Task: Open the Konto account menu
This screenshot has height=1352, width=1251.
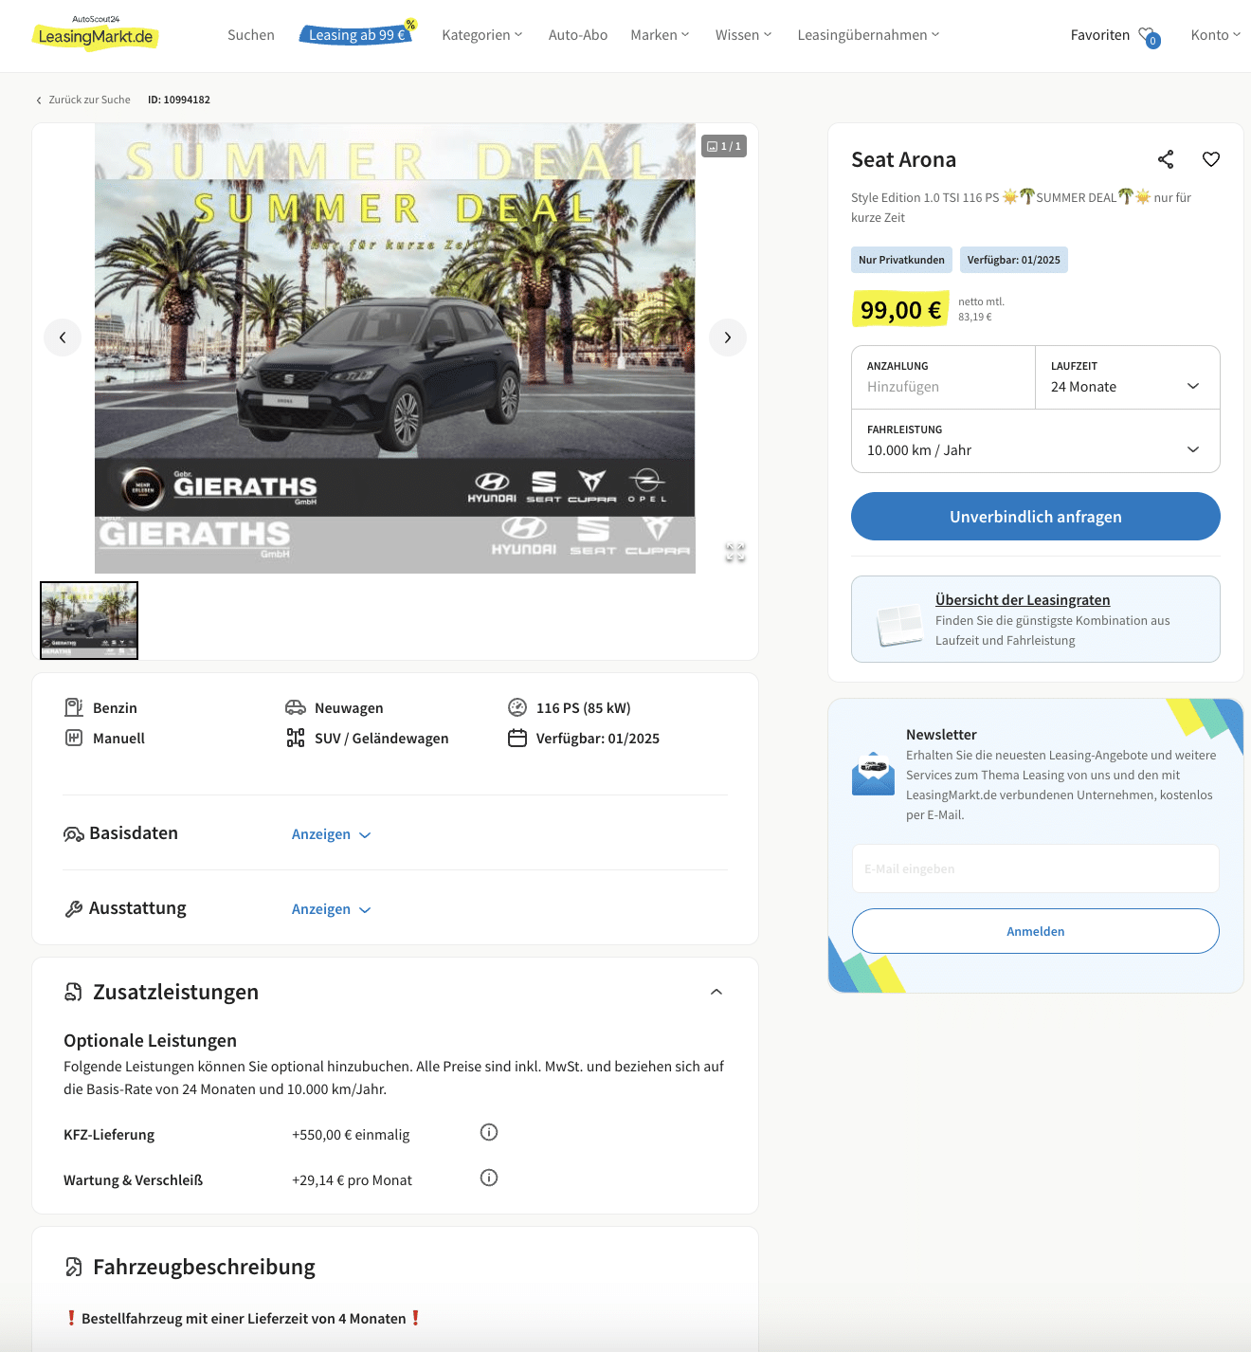Action: [x=1216, y=35]
